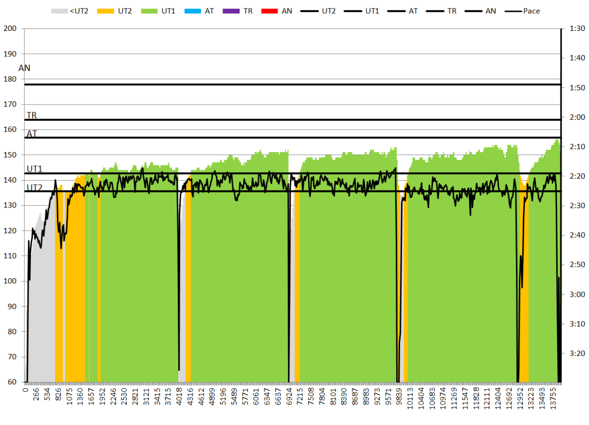Click the green UT1 legend swatch

coord(148,10)
